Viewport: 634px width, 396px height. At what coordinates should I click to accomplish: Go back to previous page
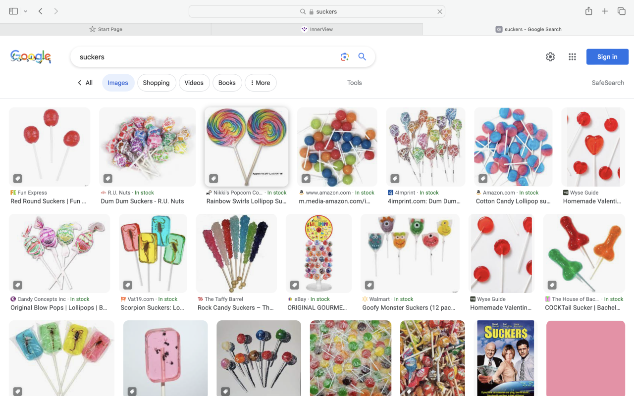(x=41, y=11)
